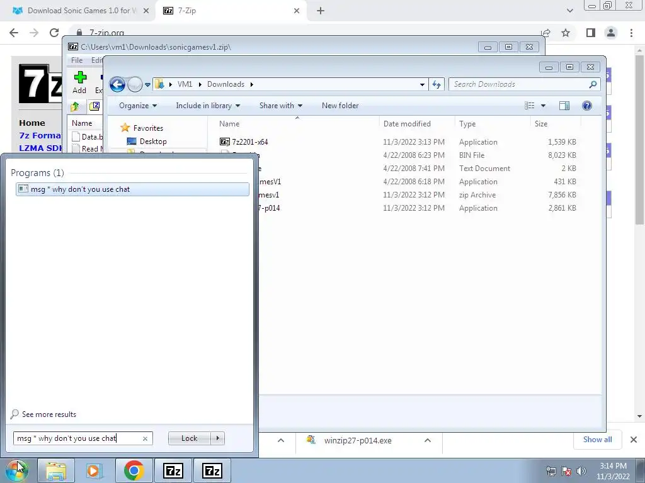Viewport: 645px width, 483px height.
Task: Open view options dropdown arrow
Action: [543, 106]
